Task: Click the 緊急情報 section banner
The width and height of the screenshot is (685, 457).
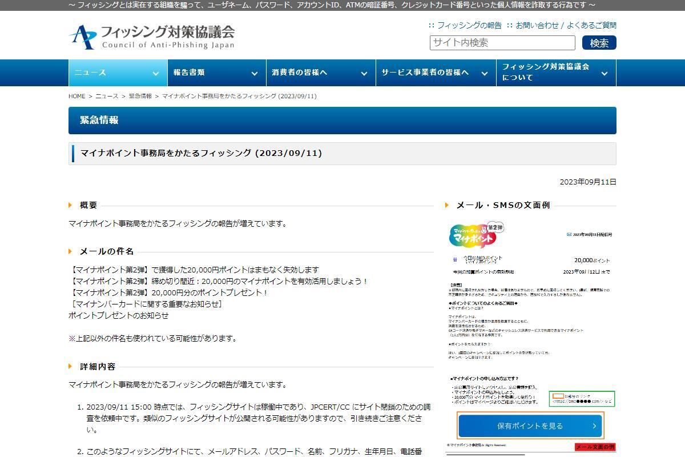Action: pyautogui.click(x=342, y=121)
